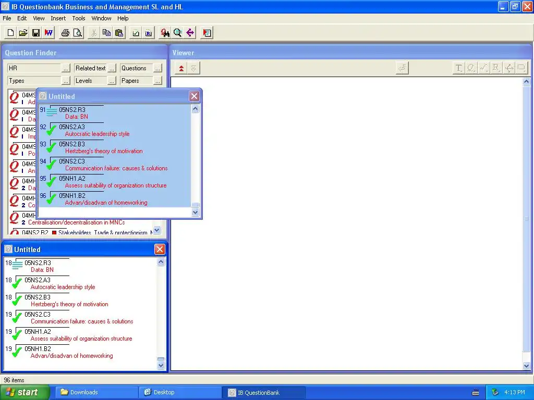This screenshot has width=534, height=400.
Task: Click the R button in Viewer toolbar
Action: coord(496,68)
